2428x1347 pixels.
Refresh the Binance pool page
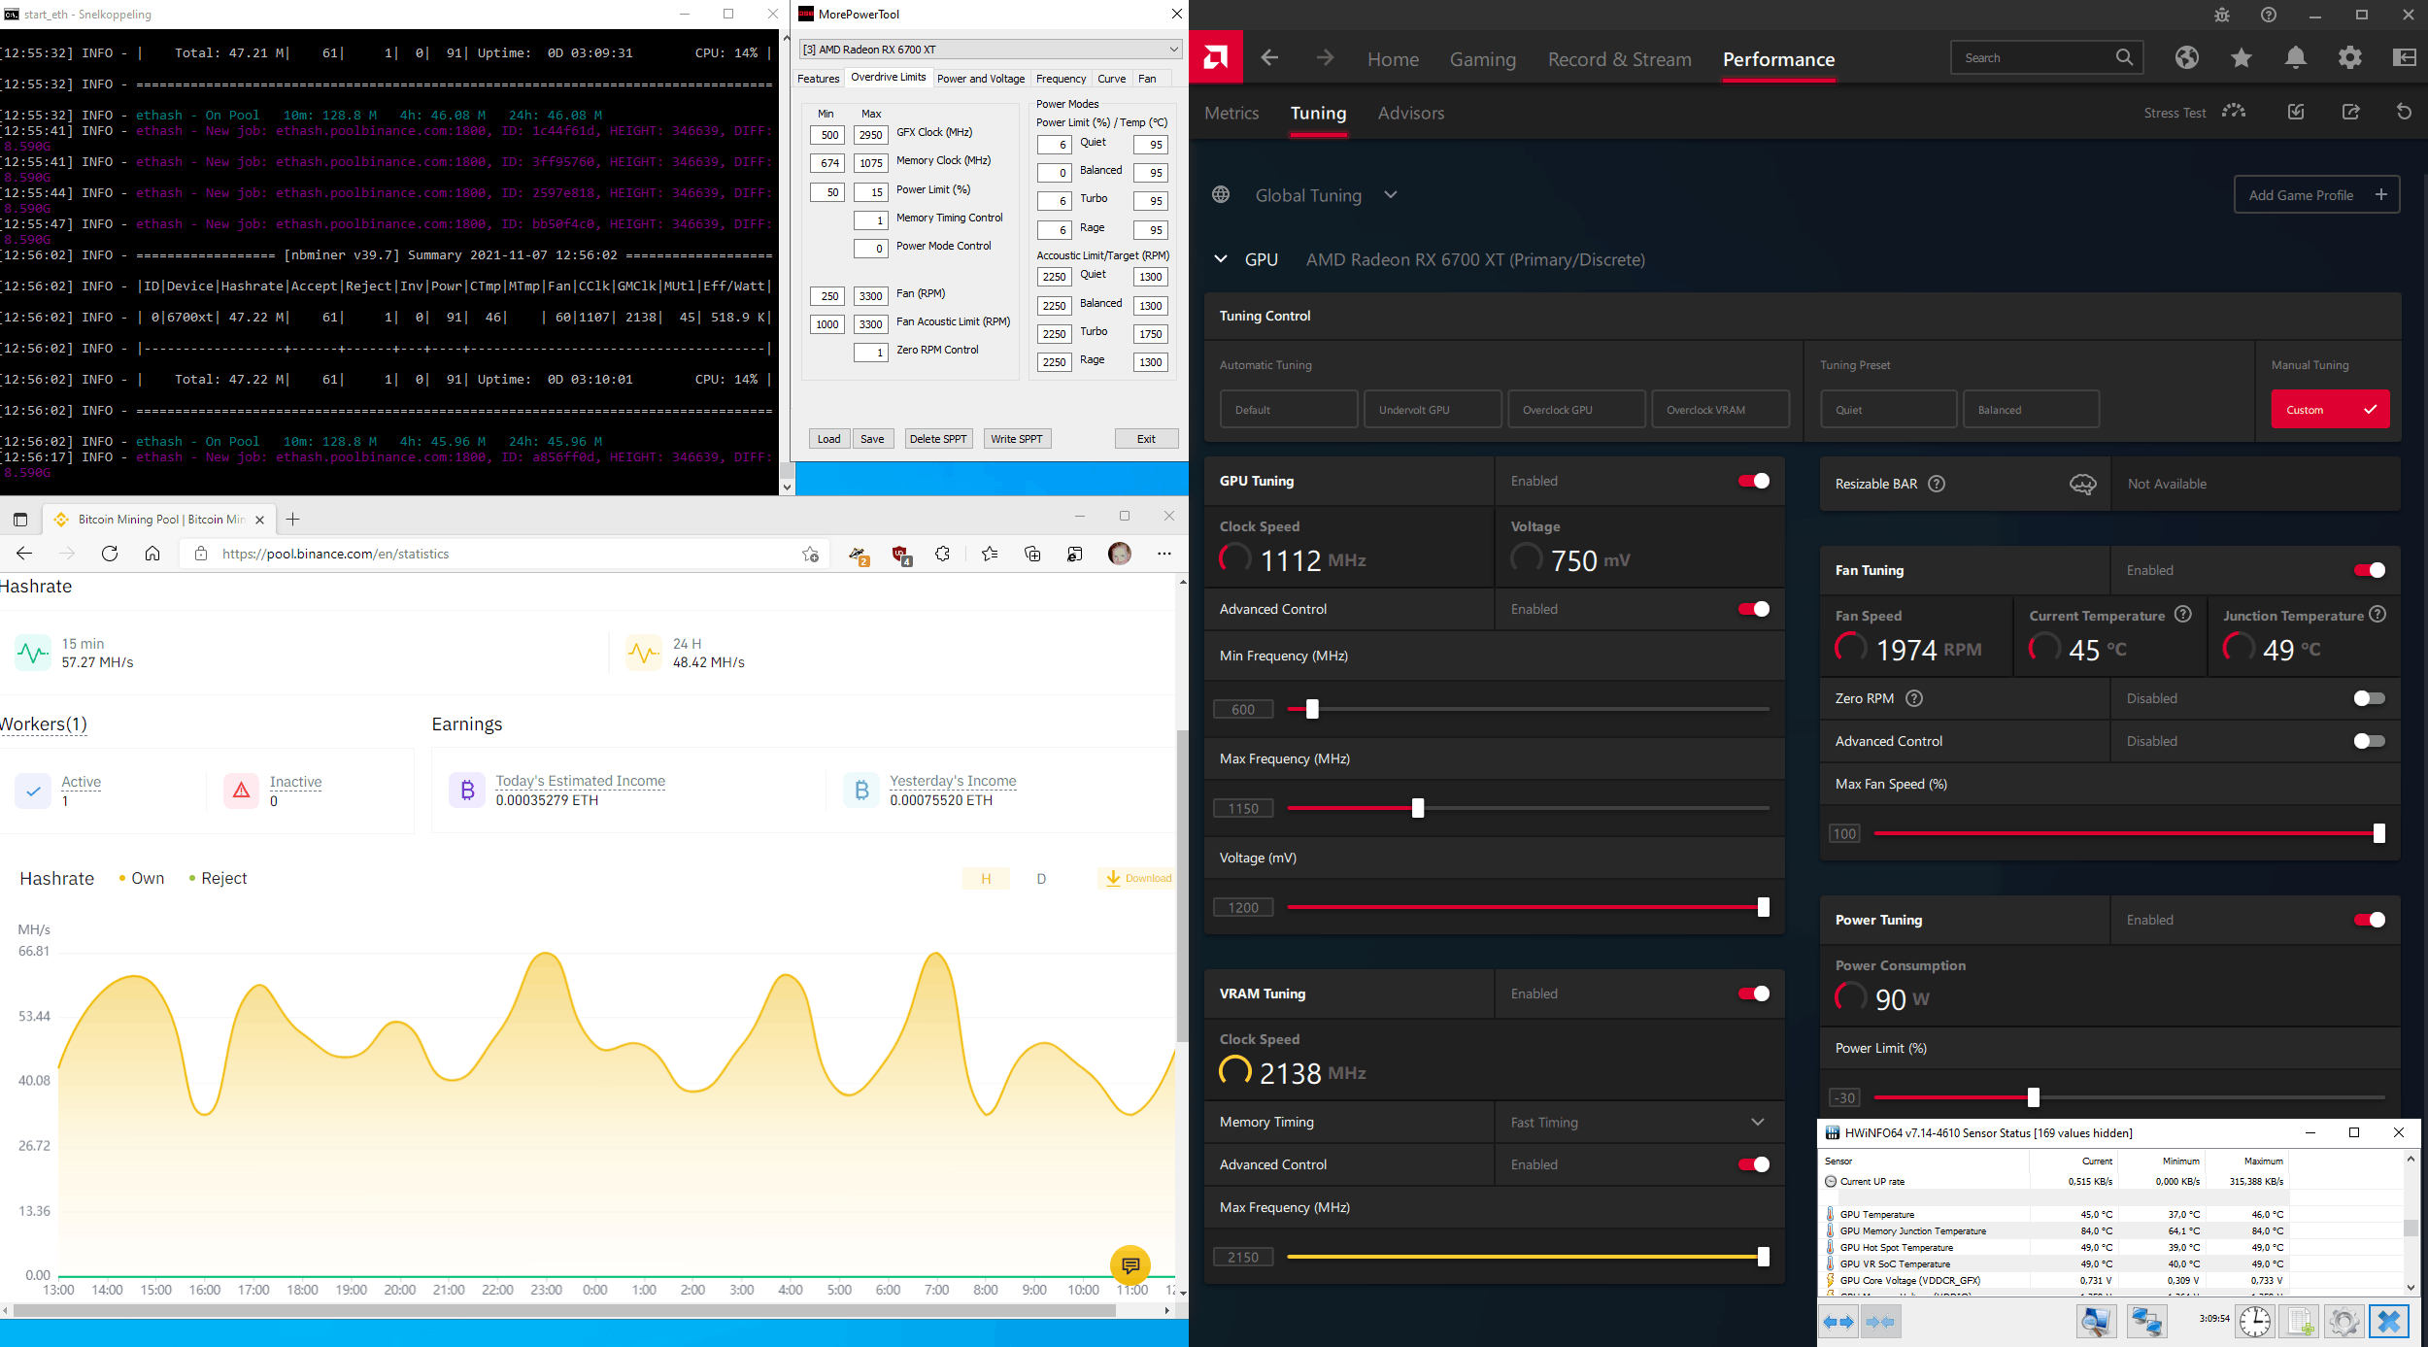click(110, 554)
